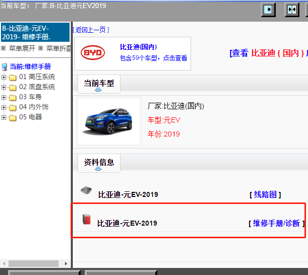Expand the 01 高压系统 tree node
This screenshot has height=275, width=308.
click(x=4, y=78)
